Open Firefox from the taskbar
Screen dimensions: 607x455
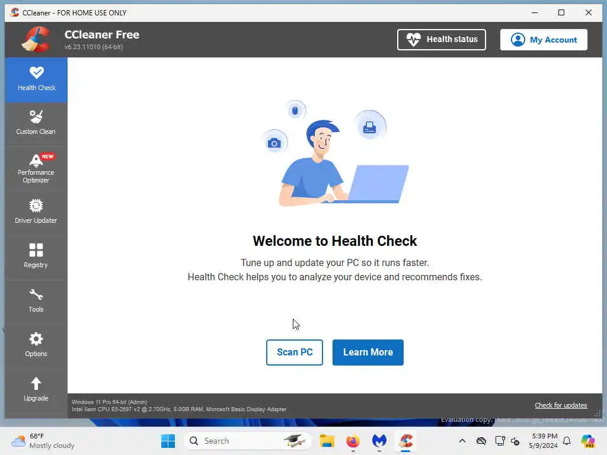[353, 441]
